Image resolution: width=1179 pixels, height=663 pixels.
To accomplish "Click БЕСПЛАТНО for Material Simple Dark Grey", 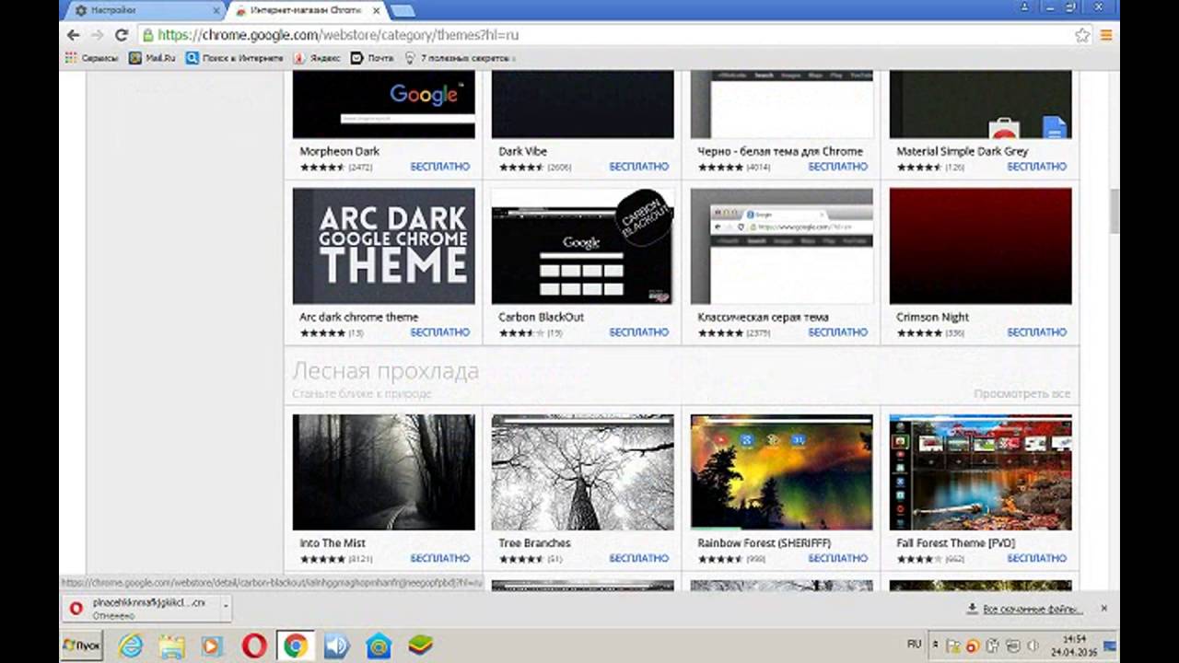I will tap(1037, 167).
